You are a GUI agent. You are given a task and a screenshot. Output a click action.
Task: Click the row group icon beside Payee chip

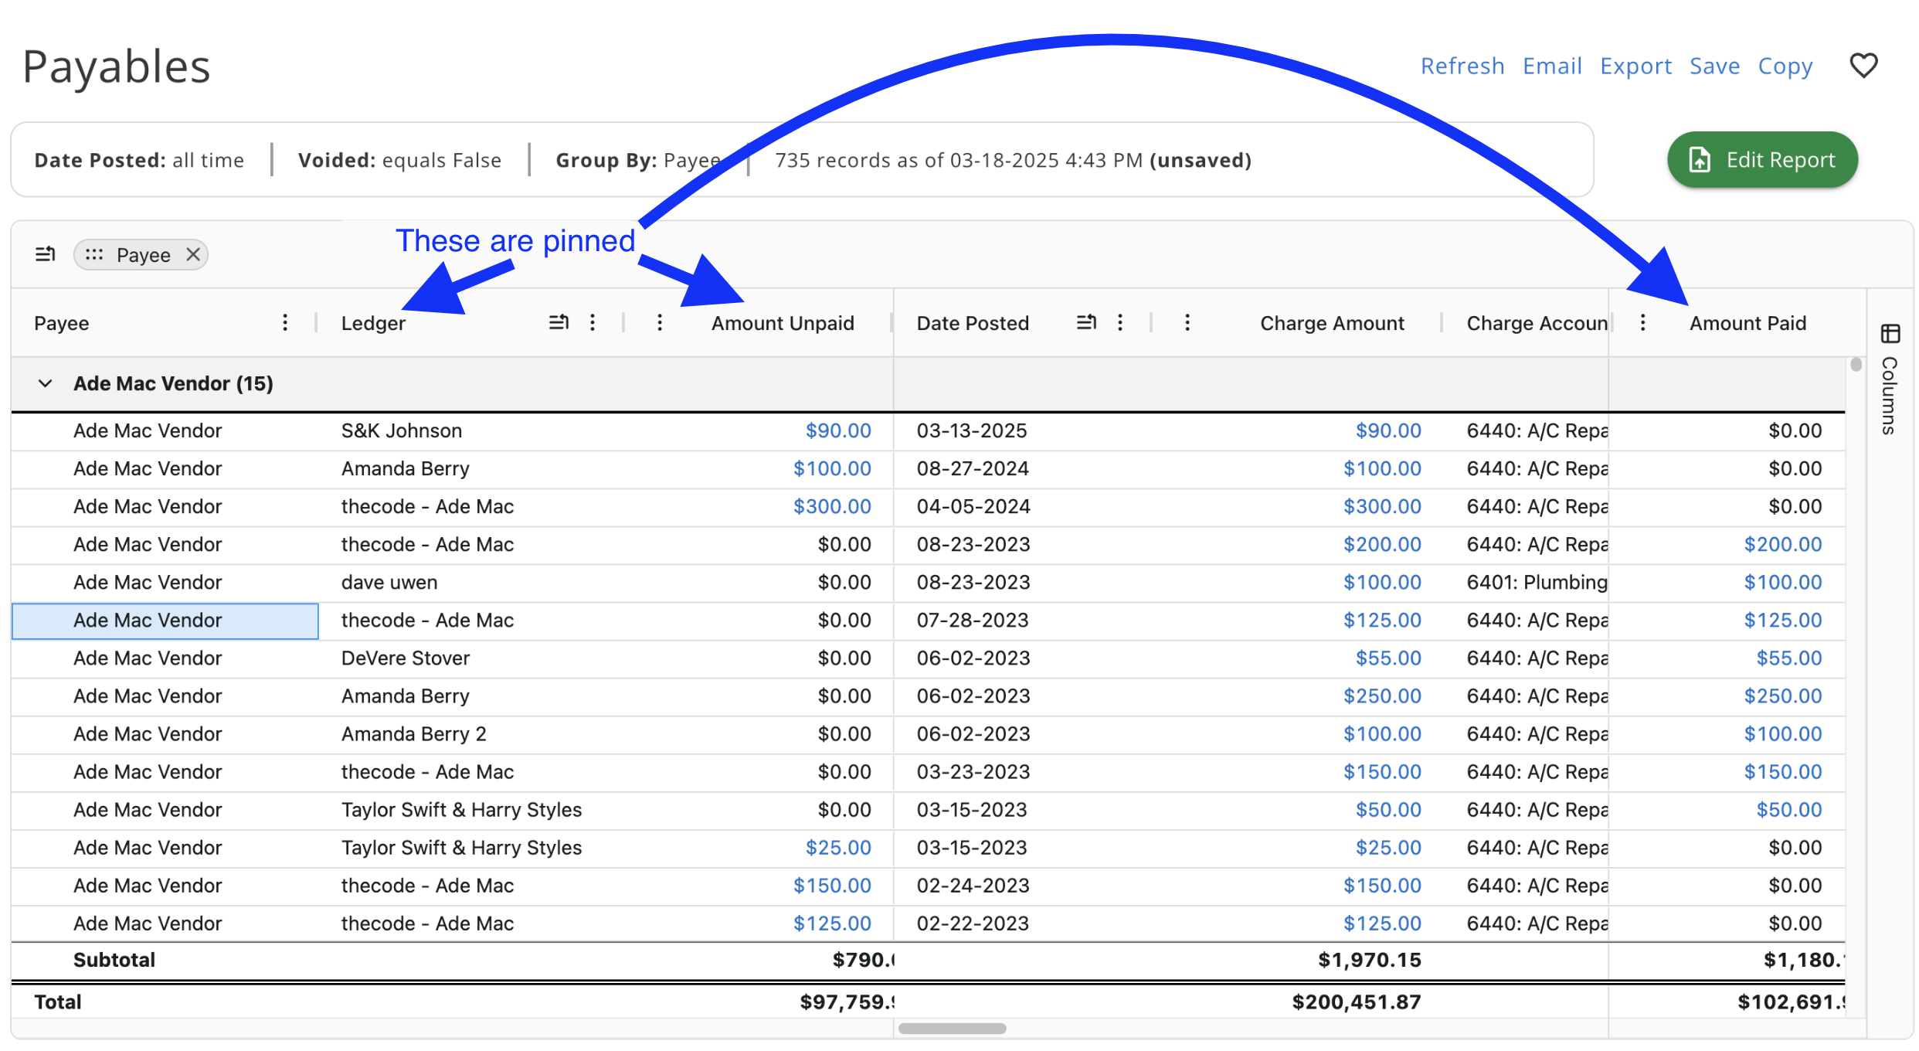pos(46,254)
